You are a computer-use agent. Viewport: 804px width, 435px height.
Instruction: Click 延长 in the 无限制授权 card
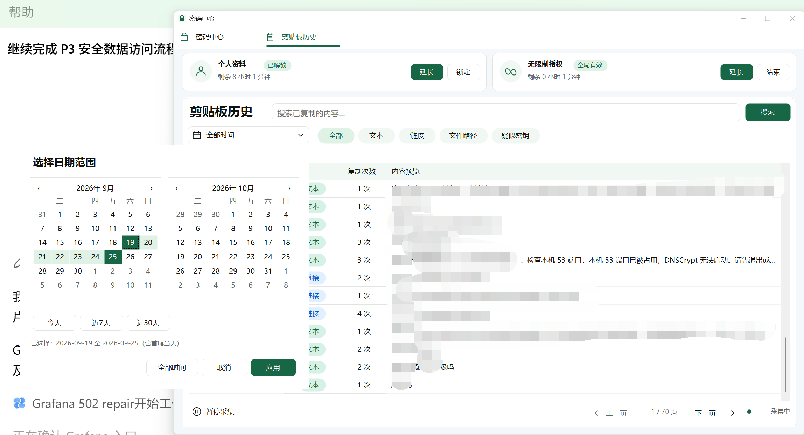pyautogui.click(x=736, y=72)
